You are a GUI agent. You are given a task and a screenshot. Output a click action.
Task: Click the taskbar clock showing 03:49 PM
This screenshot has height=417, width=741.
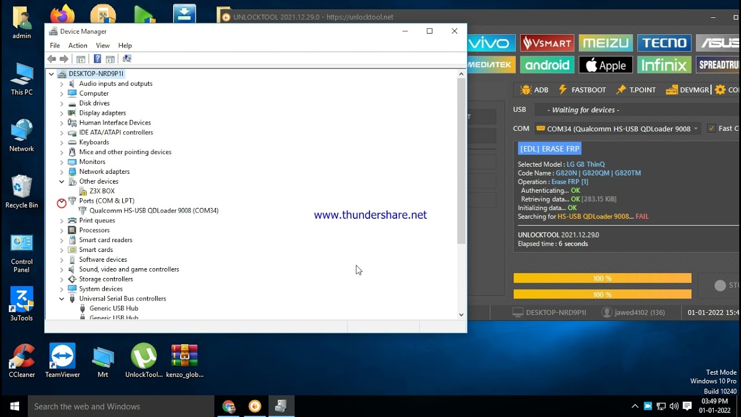[714, 406]
